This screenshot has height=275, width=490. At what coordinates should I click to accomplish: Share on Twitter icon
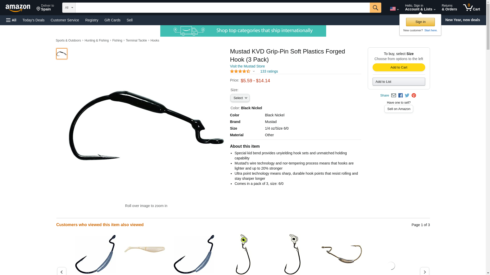tap(407, 95)
